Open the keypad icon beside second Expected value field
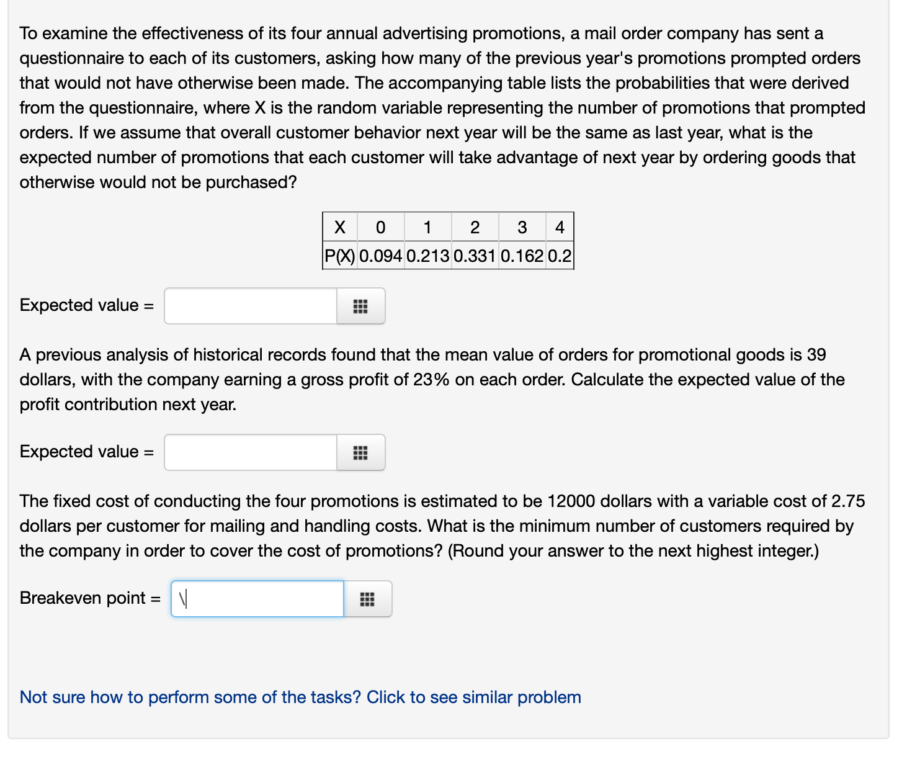 361,452
